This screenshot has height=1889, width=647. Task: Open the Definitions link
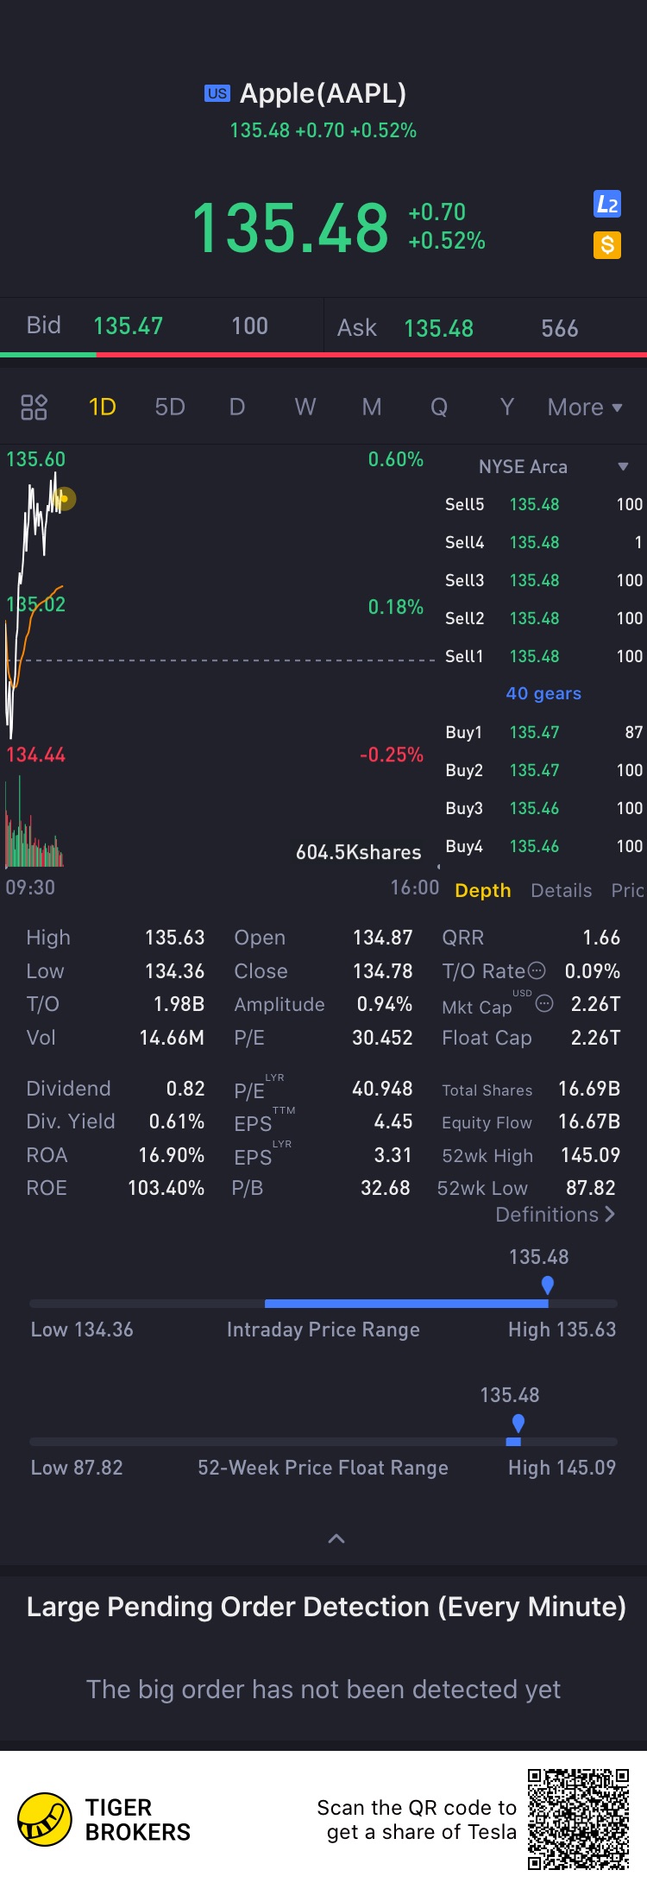click(555, 1215)
